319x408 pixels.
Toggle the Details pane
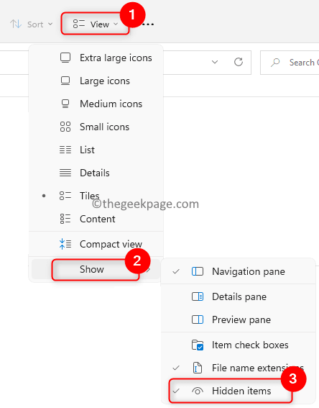pos(239,296)
